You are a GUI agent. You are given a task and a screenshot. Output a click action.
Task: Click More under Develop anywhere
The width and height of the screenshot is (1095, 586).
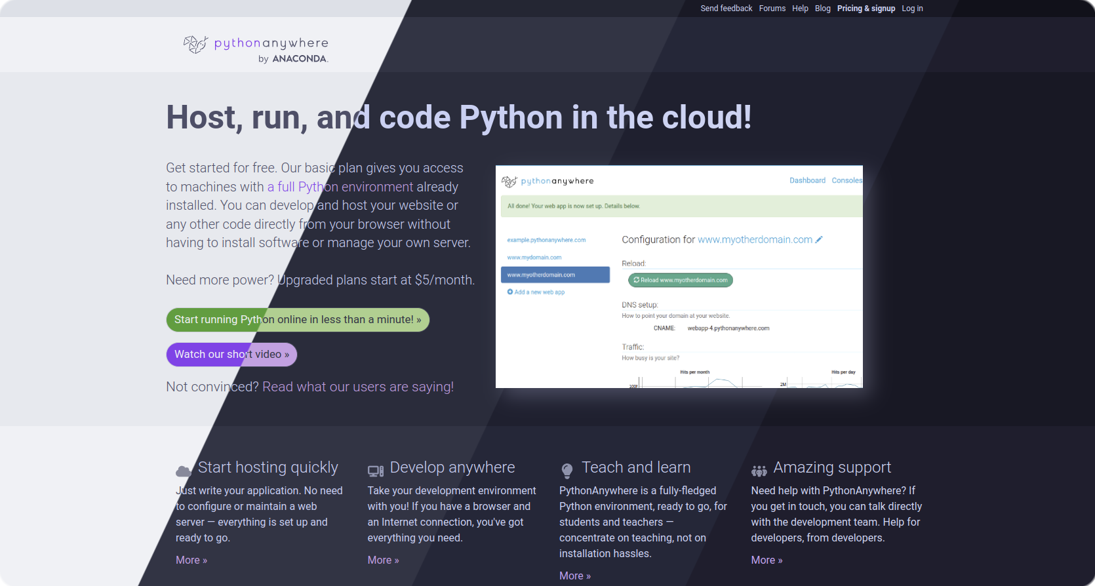click(x=383, y=560)
